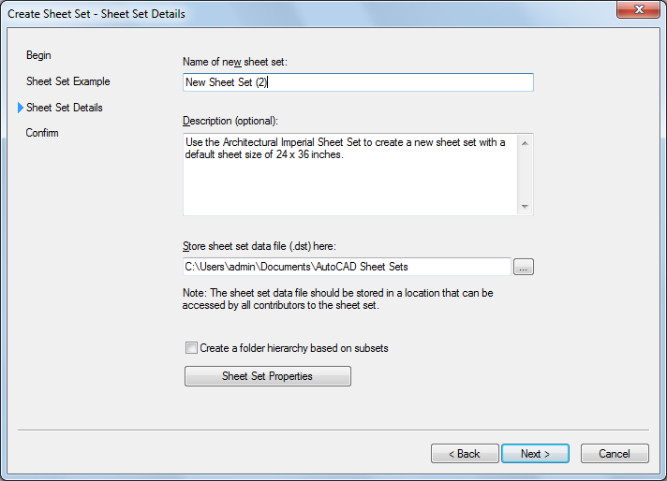Close the Create Sheet Set dialog
Screen dimensions: 667x481
tap(641, 9)
